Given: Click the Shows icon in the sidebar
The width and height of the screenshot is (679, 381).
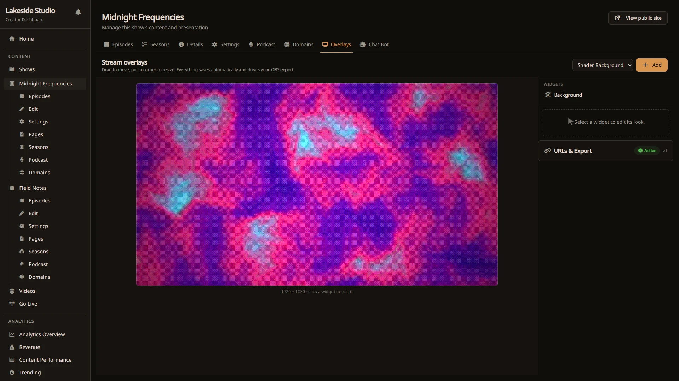Looking at the screenshot, I should pyautogui.click(x=12, y=69).
